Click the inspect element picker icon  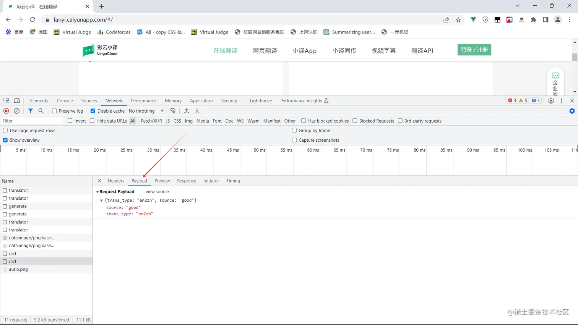pos(6,101)
